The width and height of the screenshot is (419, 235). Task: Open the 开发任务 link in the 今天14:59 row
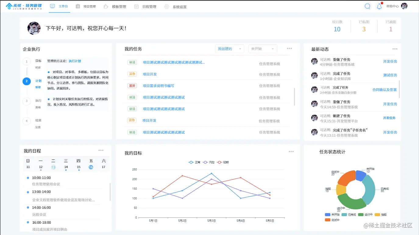click(x=390, y=104)
